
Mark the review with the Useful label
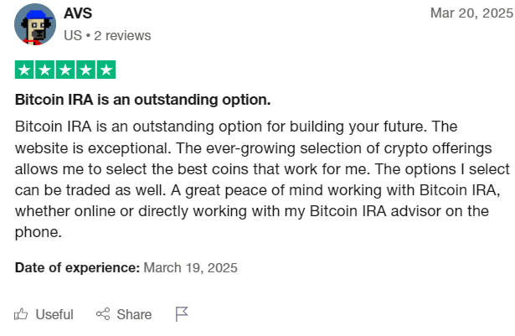54,314
